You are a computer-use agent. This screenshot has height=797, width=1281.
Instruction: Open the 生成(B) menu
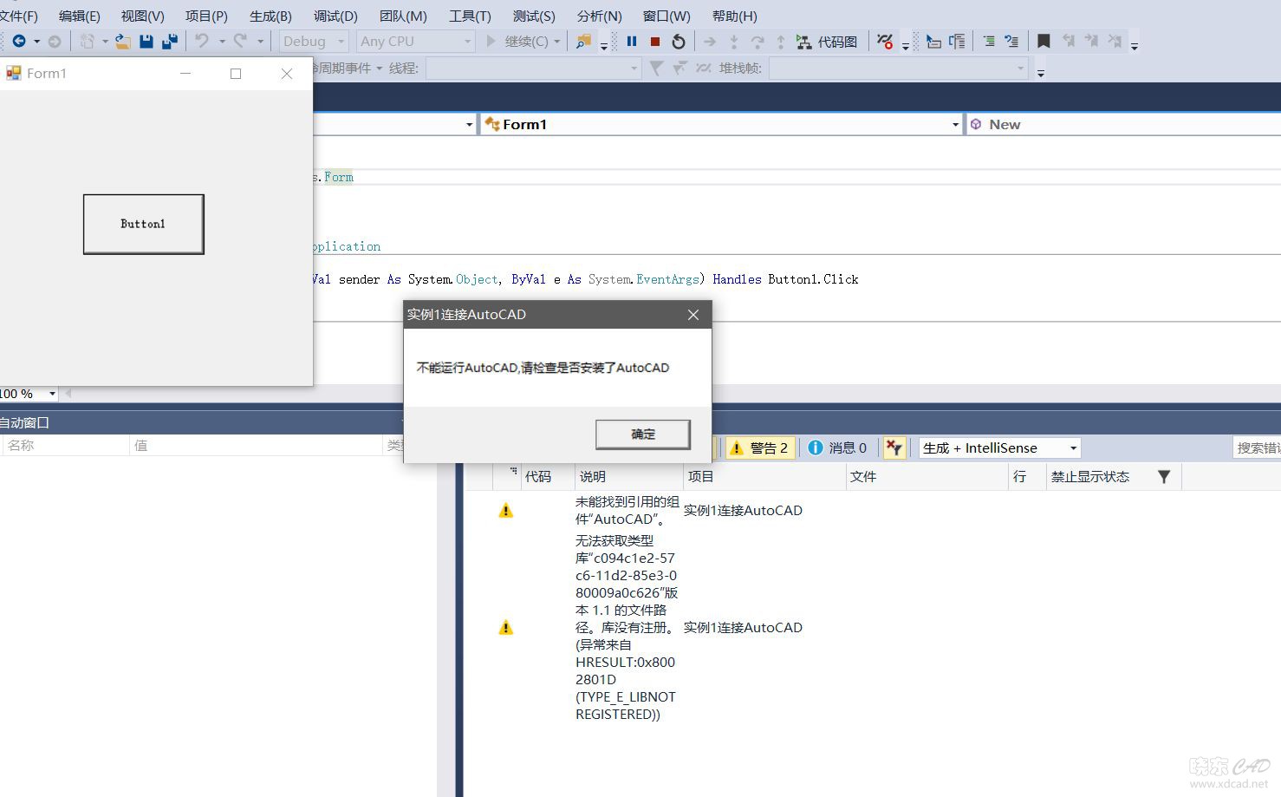pyautogui.click(x=270, y=16)
